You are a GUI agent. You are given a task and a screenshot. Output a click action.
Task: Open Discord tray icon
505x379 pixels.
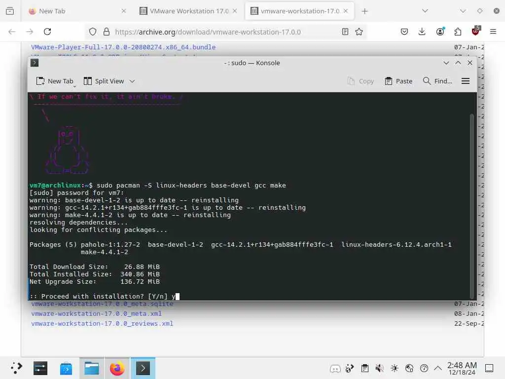coord(335,368)
